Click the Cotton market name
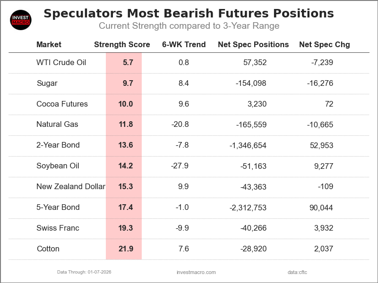 (x=48, y=249)
